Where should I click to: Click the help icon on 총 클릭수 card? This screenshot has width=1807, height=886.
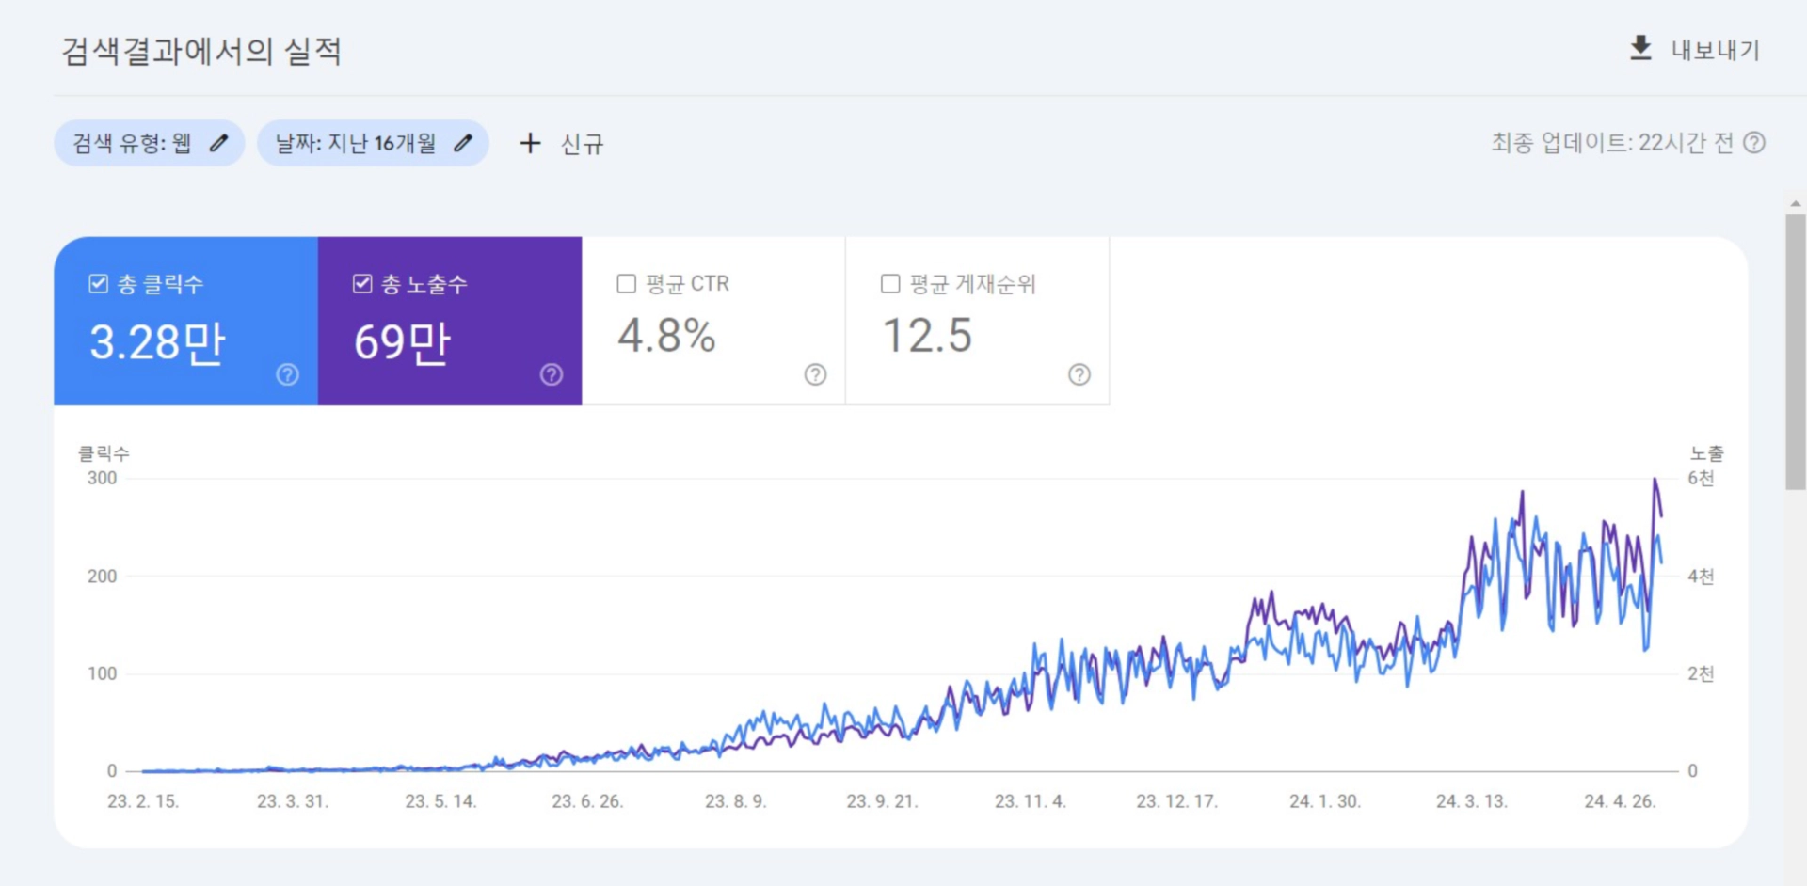click(x=287, y=375)
